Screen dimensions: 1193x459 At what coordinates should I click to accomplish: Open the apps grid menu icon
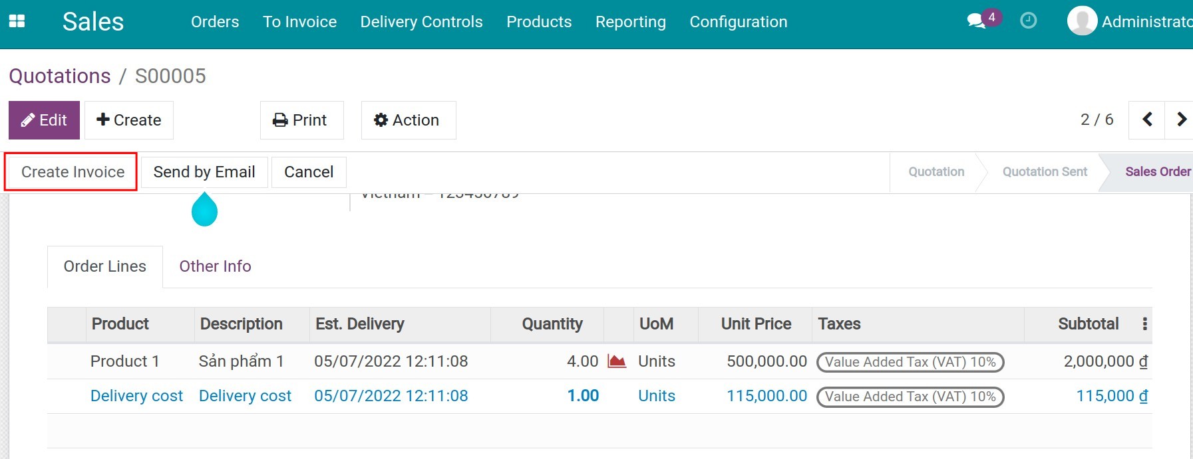click(17, 21)
